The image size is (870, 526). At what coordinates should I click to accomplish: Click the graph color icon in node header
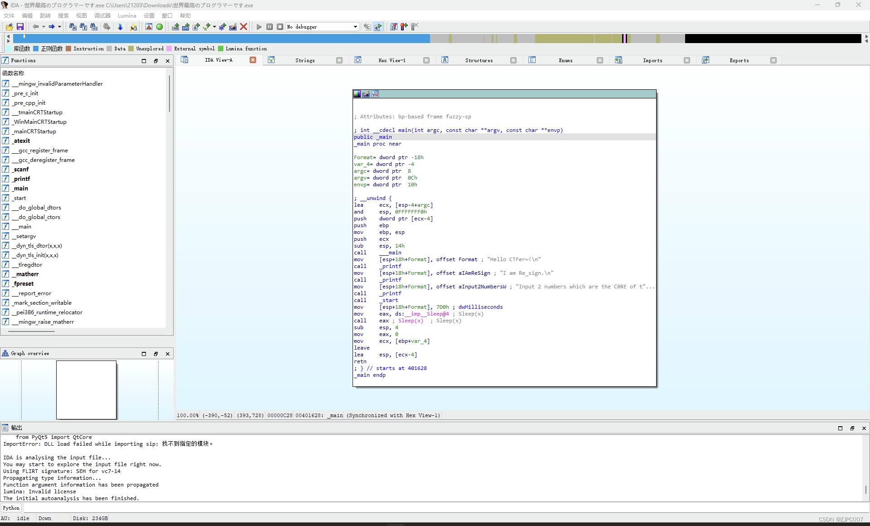coord(357,94)
